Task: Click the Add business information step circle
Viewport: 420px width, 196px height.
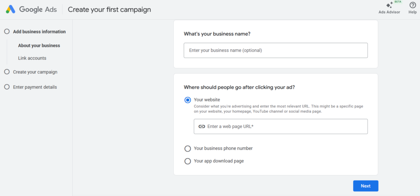Action: tap(7, 32)
